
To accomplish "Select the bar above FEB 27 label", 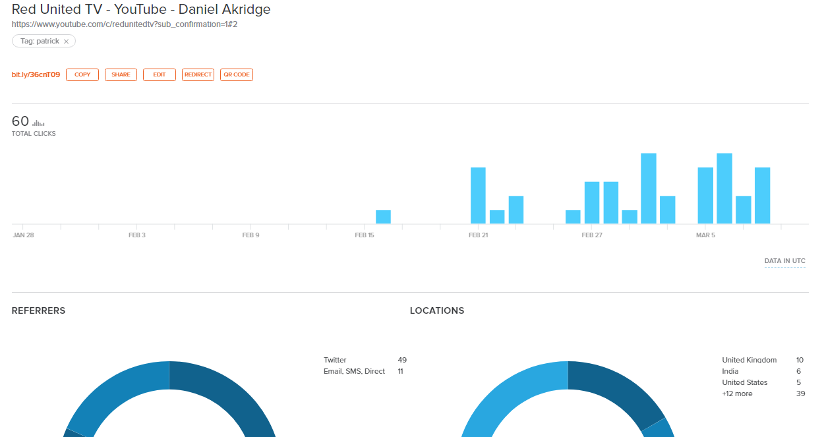I will (592, 203).
